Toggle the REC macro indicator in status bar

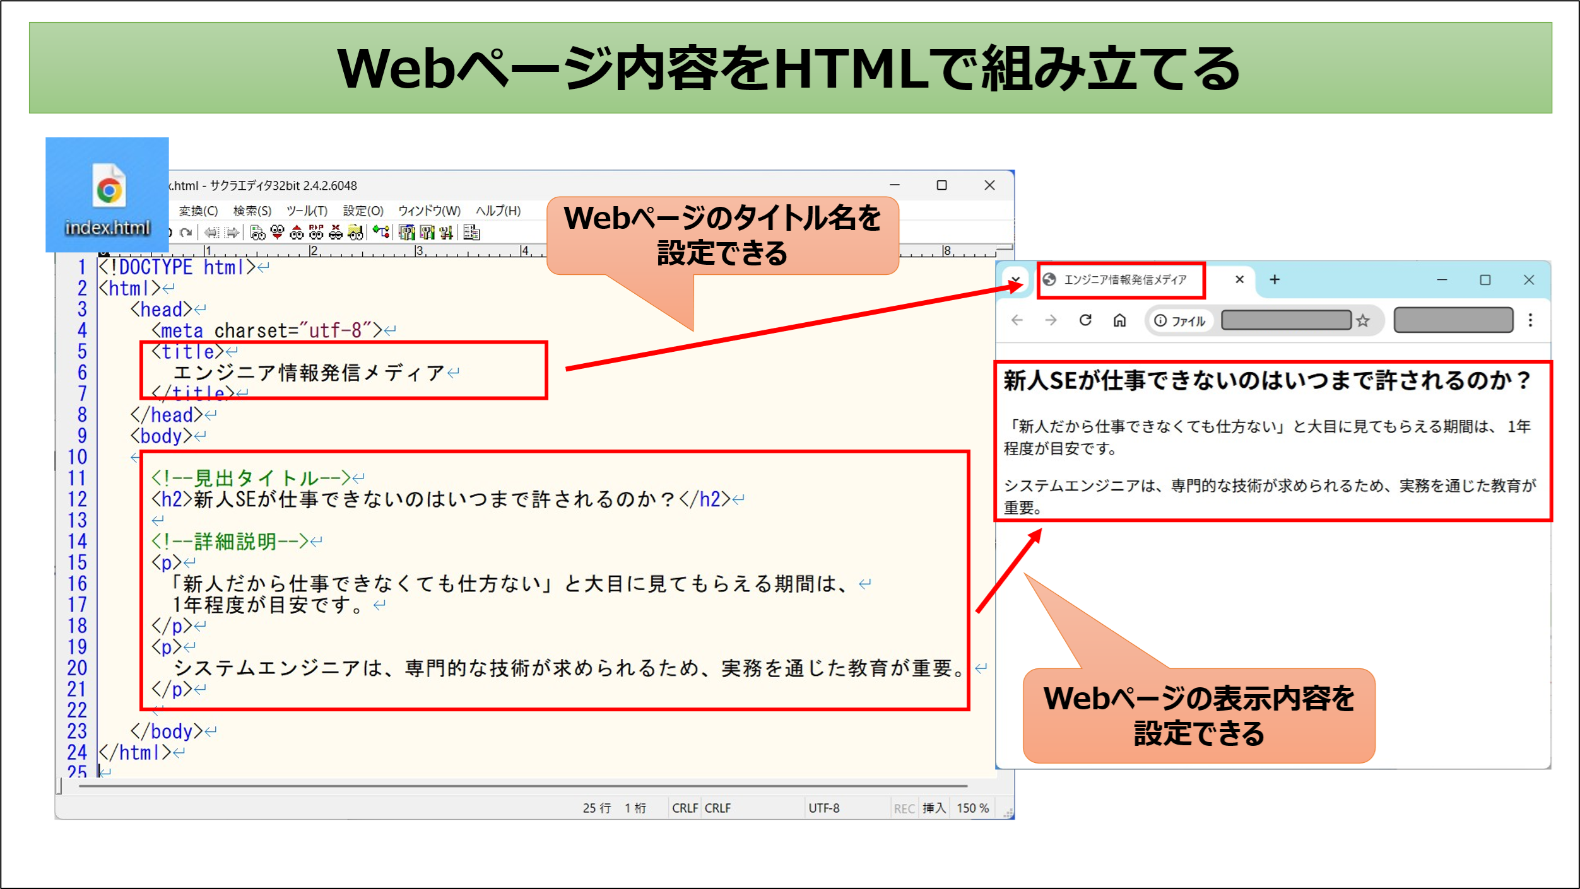point(904,808)
